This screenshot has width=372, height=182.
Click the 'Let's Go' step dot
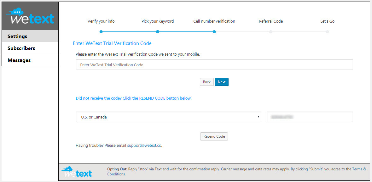click(328, 32)
